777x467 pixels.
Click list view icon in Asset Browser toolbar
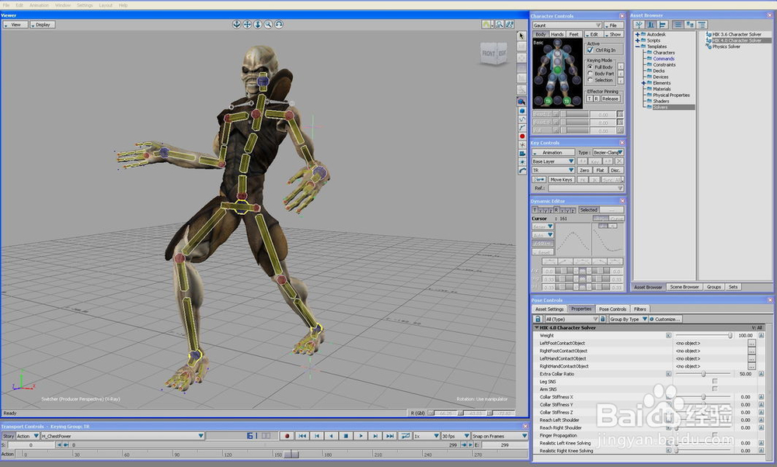click(x=678, y=25)
